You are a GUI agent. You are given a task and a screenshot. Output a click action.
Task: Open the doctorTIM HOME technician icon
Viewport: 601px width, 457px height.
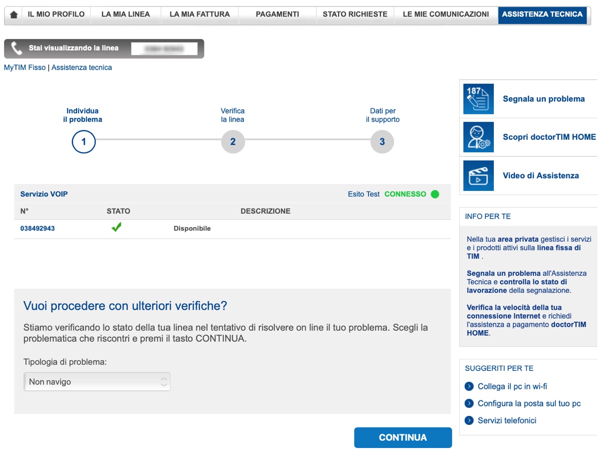[x=478, y=137]
